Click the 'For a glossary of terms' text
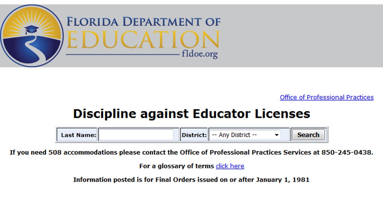Image resolution: width=383 pixels, height=216 pixels. (x=176, y=166)
